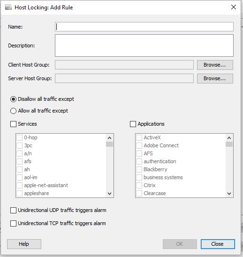
Task: Check the AFS application
Action: pos(139,153)
